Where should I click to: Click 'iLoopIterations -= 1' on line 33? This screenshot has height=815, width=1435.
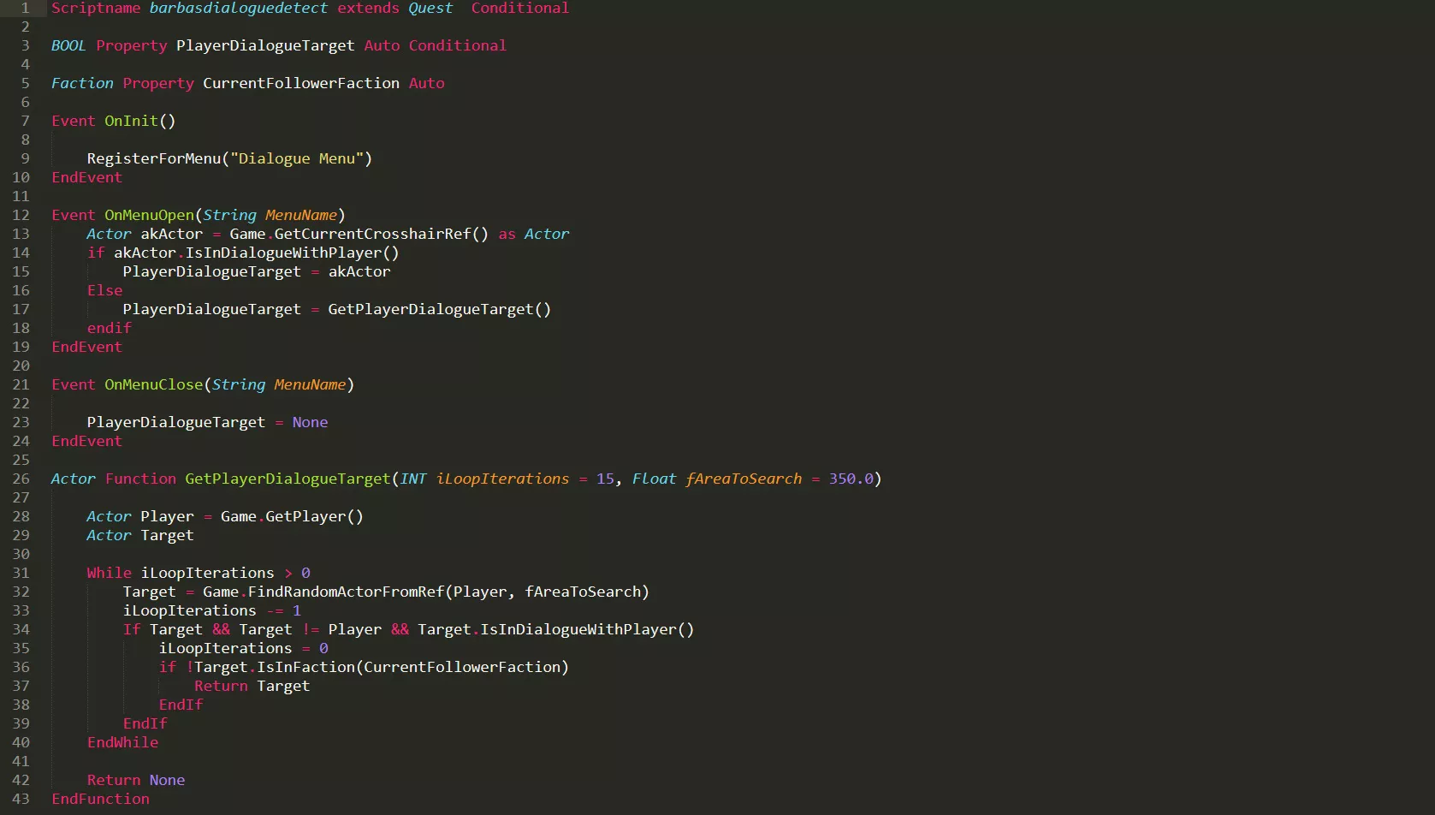click(211, 610)
